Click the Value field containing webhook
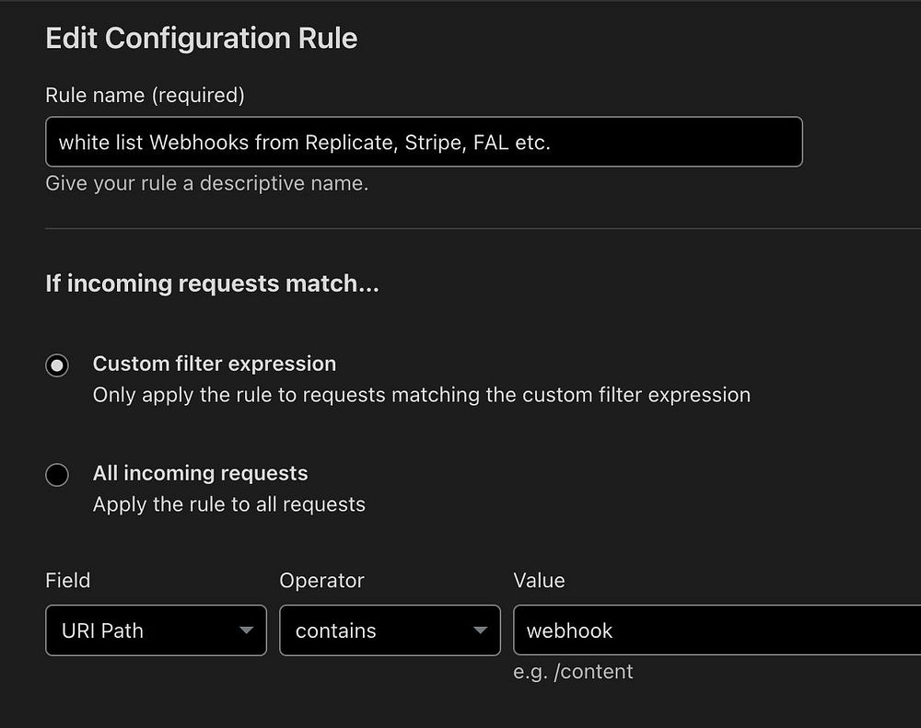The height and width of the screenshot is (728, 921). [x=717, y=630]
